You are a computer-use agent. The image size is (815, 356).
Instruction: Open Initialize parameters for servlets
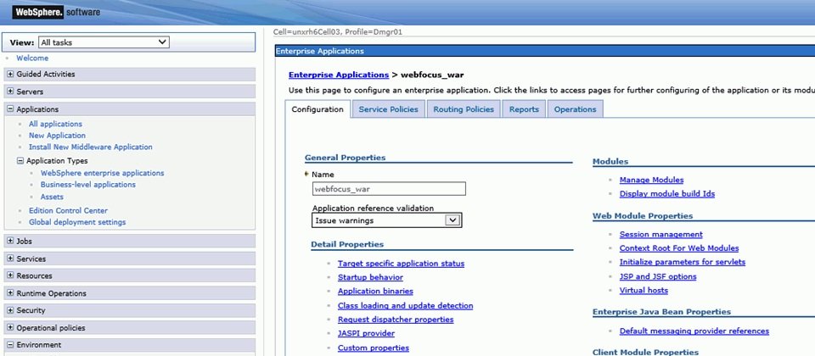click(x=682, y=263)
